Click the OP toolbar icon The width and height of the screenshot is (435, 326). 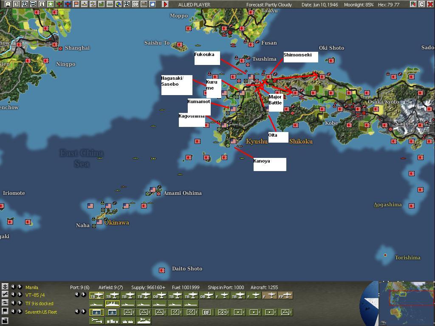tap(136, 4)
